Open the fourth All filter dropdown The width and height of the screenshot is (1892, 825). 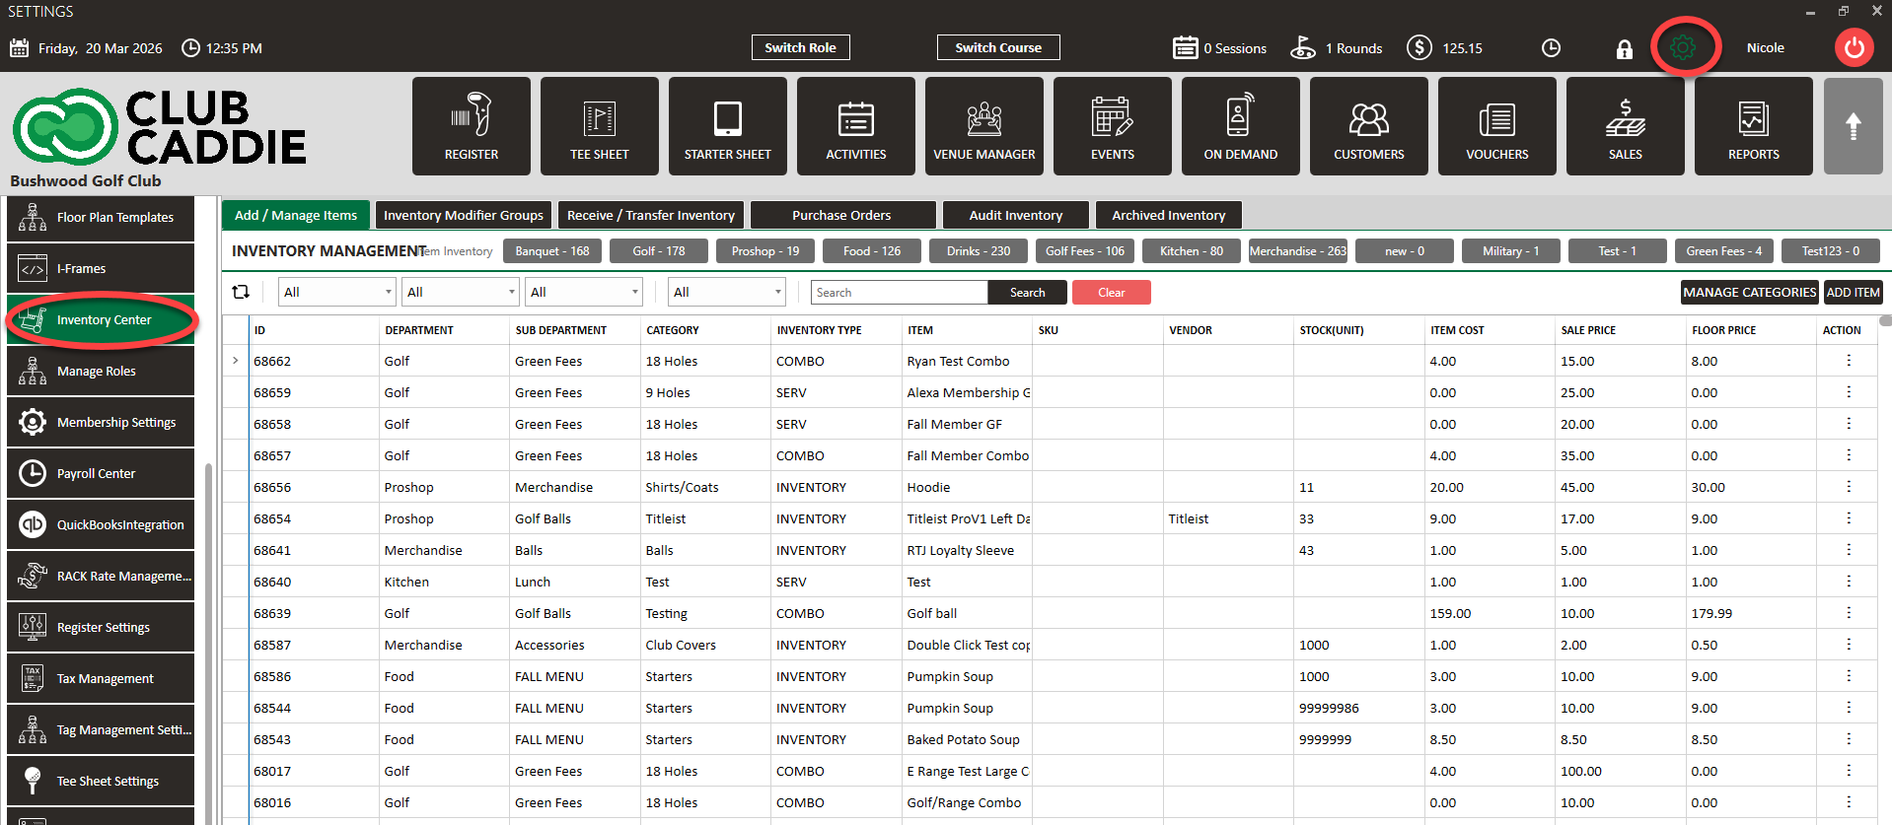click(x=727, y=292)
